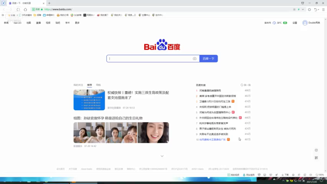Open hot search item 3 卫健委
The height and width of the screenshot is (184, 327).
pyautogui.click(x=215, y=101)
